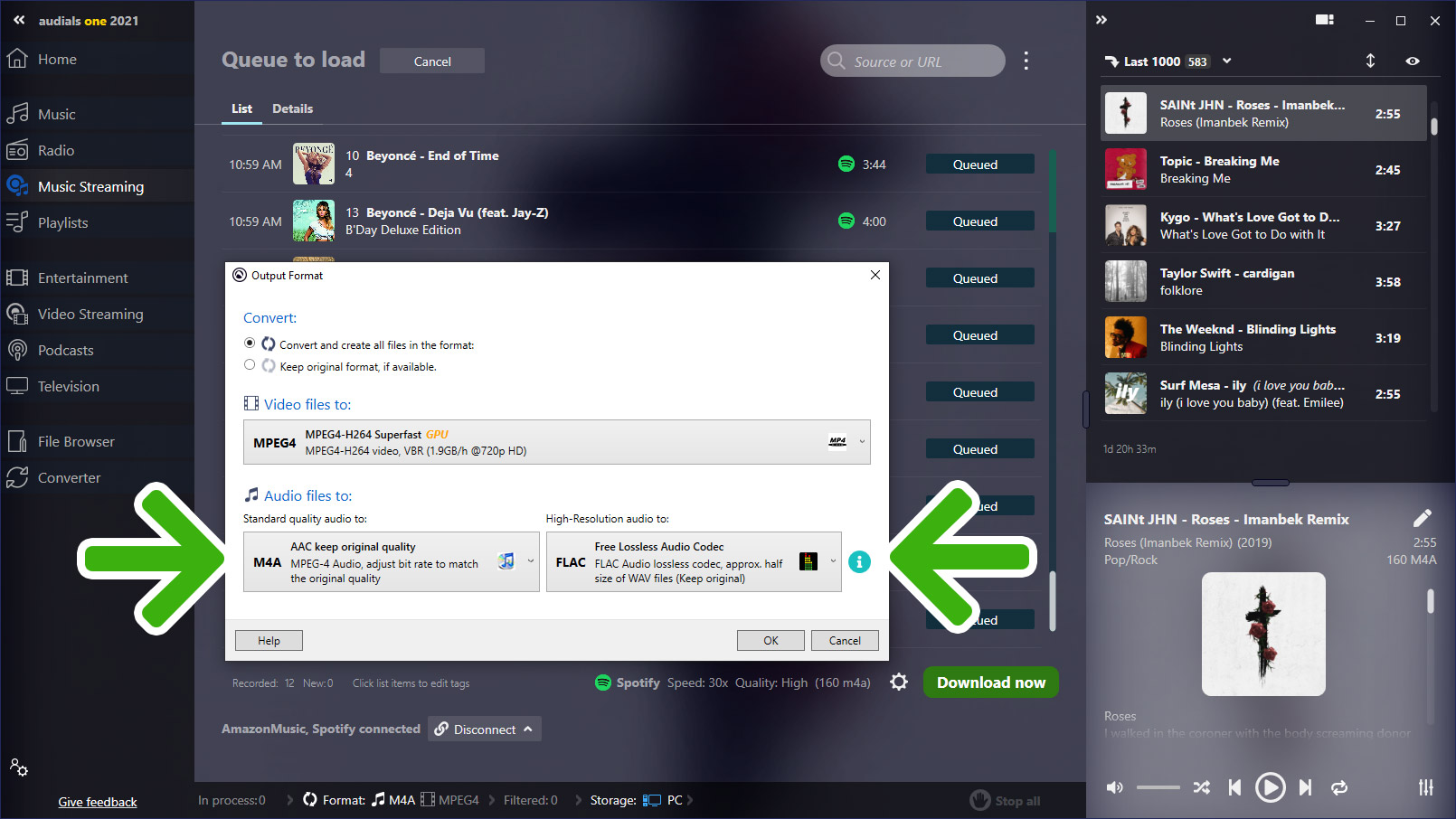Open settings gear next to Download now
The height and width of the screenshot is (819, 1456).
[898, 682]
